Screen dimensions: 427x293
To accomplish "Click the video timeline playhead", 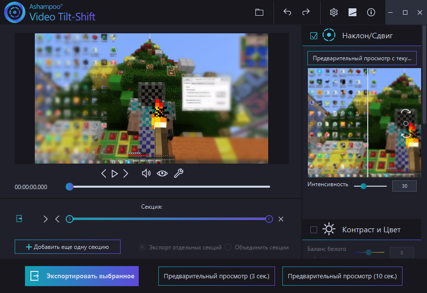I will [70, 187].
